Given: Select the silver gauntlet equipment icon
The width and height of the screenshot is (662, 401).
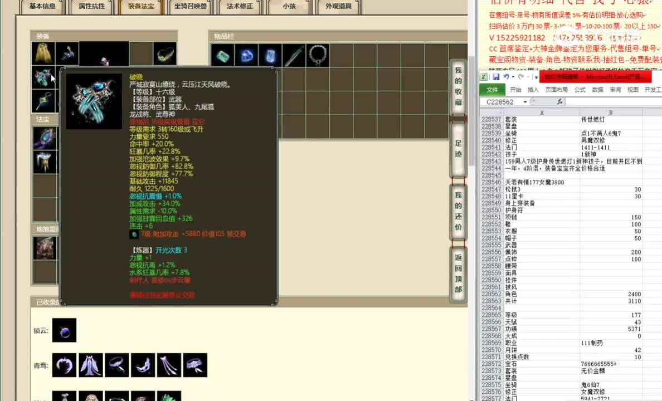Looking at the screenshot, I should 67,53.
